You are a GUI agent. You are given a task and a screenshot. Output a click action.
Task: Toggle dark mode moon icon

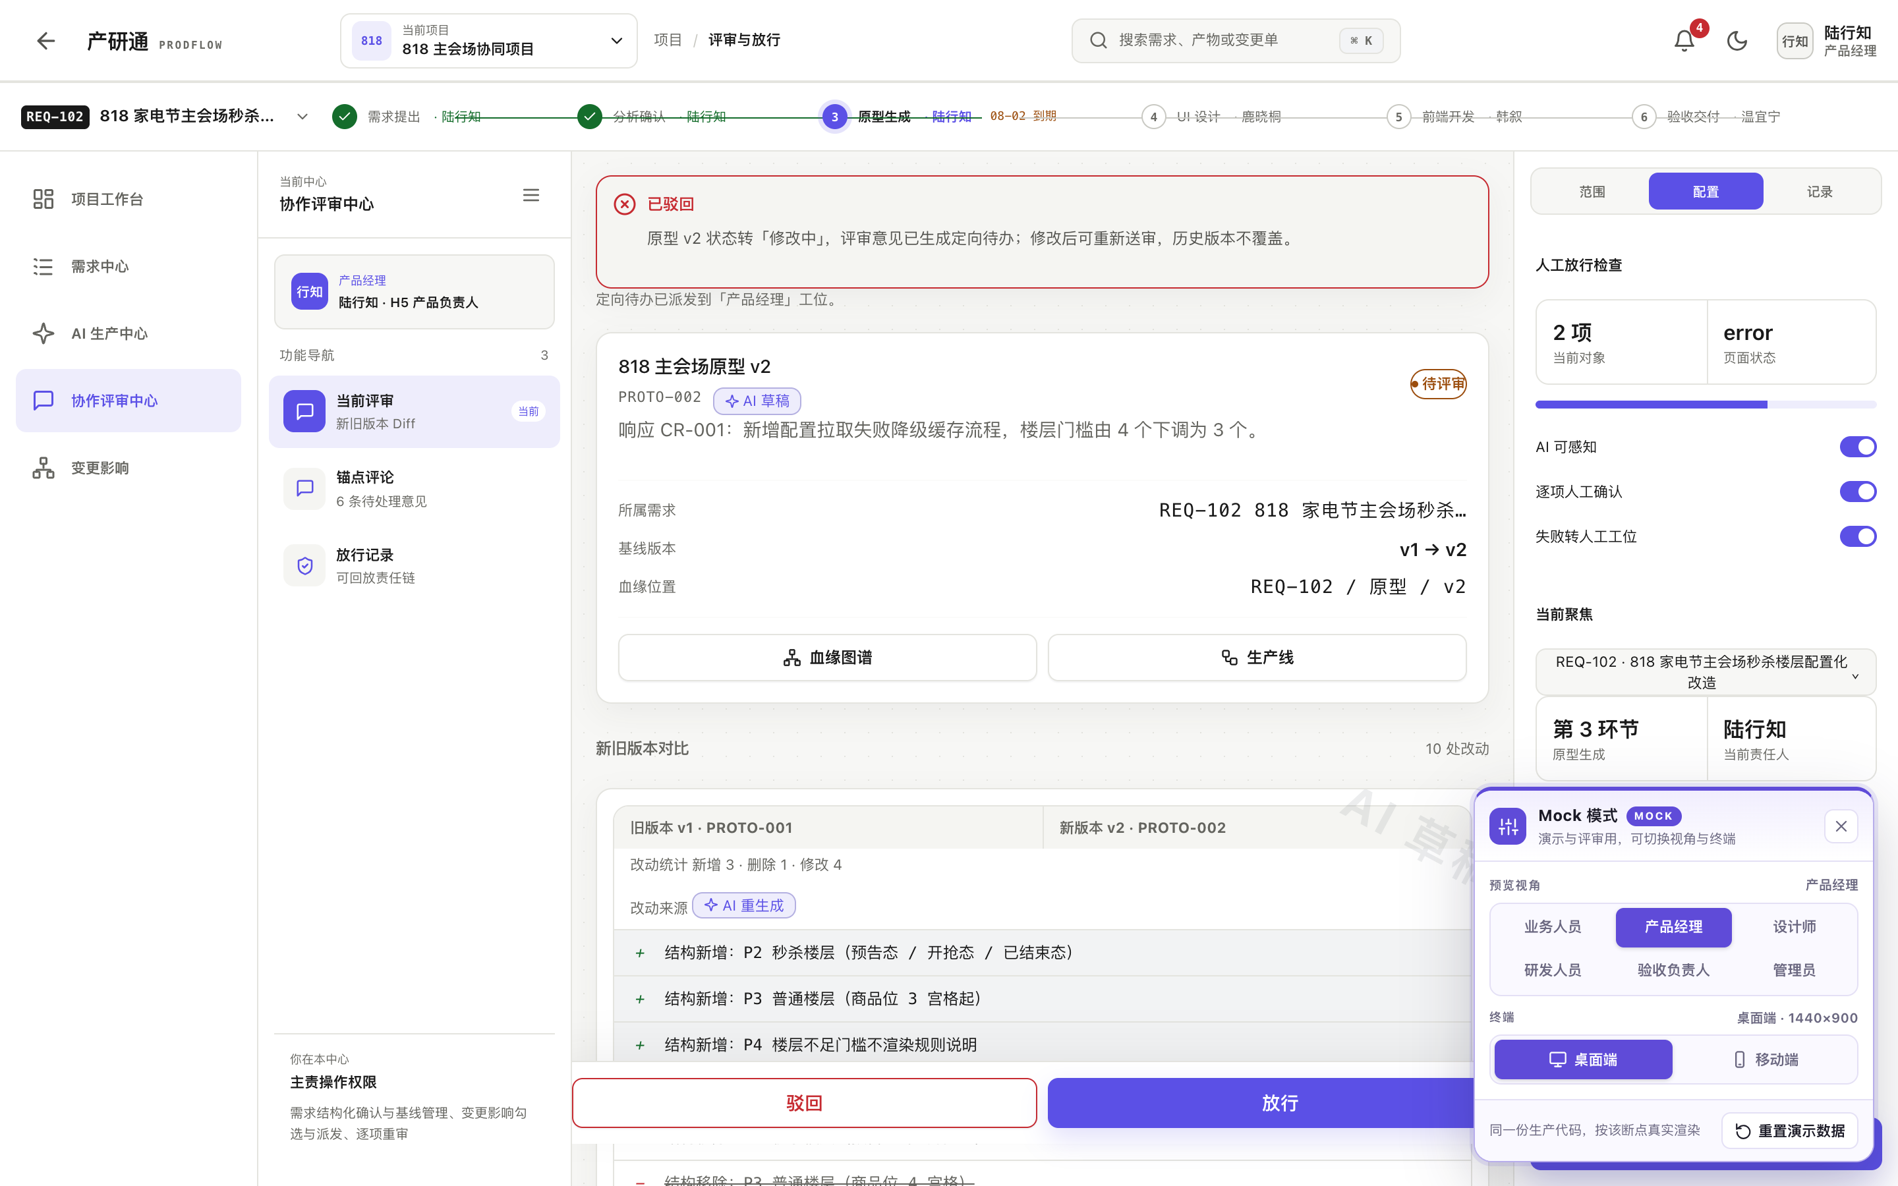[x=1737, y=41]
